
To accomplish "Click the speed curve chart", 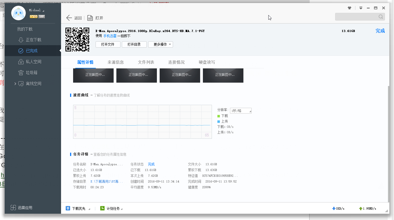I will point(142,122).
